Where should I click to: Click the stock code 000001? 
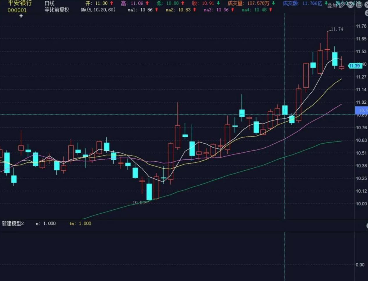(17, 10)
